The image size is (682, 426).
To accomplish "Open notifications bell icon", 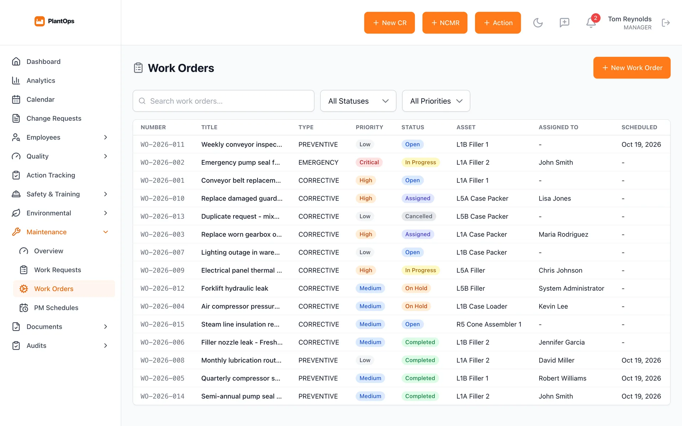I will coord(591,23).
